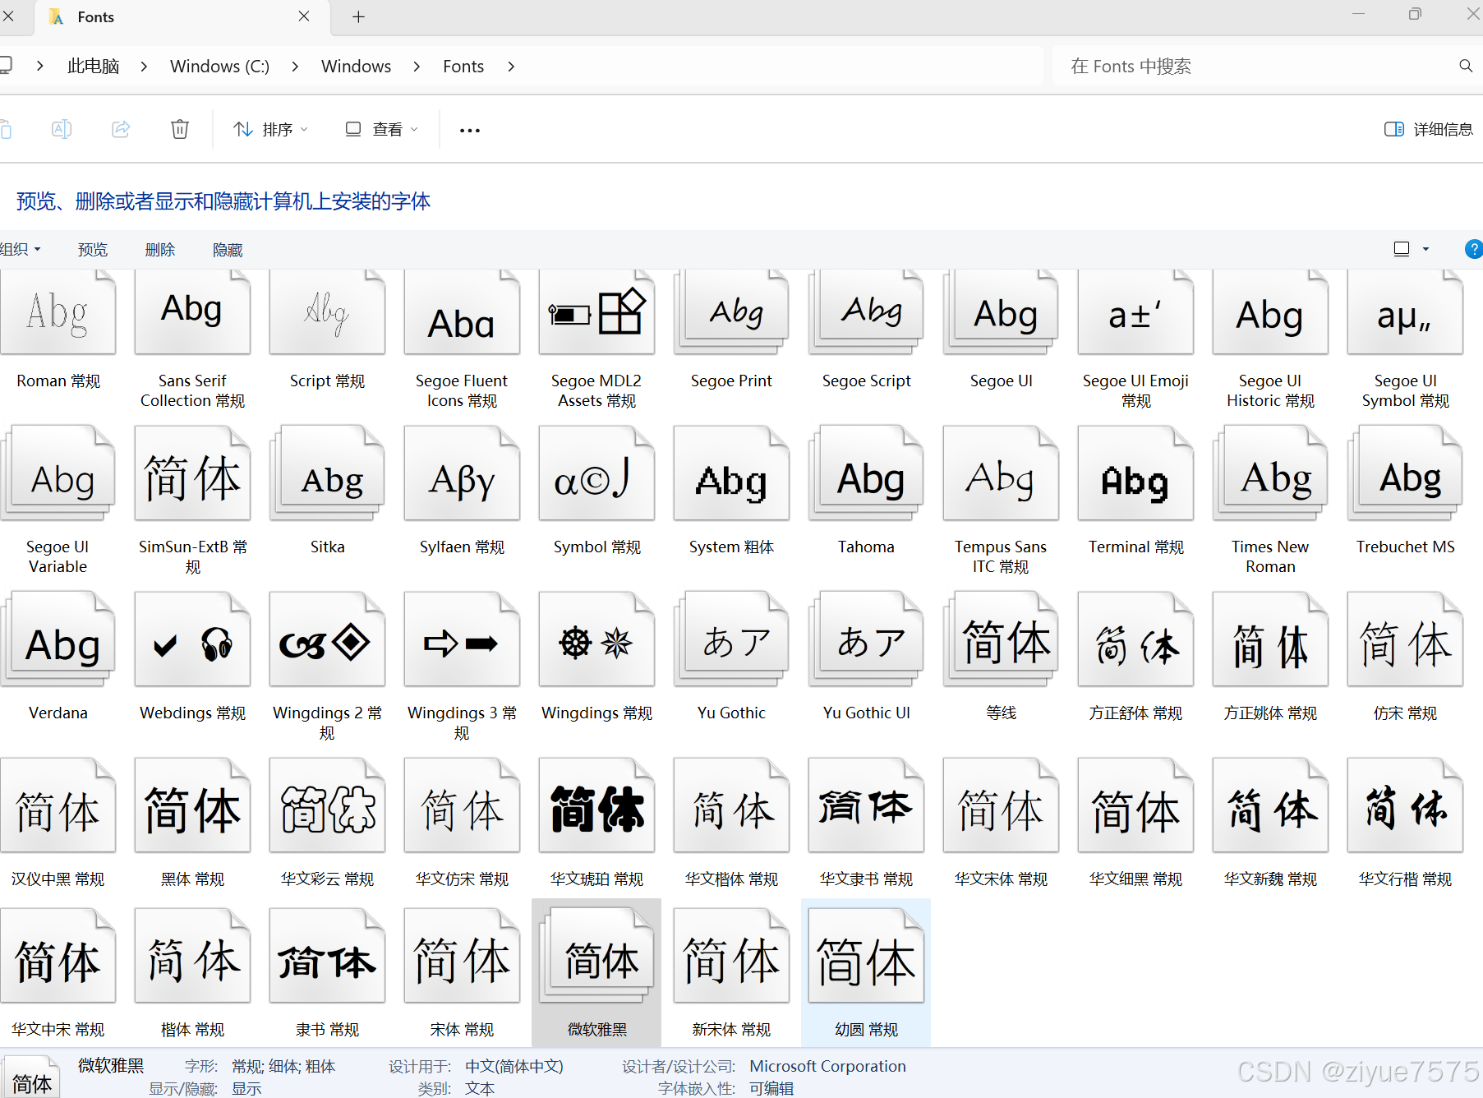Select the Tempus Sans ITC font
The height and width of the screenshot is (1098, 1483).
tap(1001, 475)
